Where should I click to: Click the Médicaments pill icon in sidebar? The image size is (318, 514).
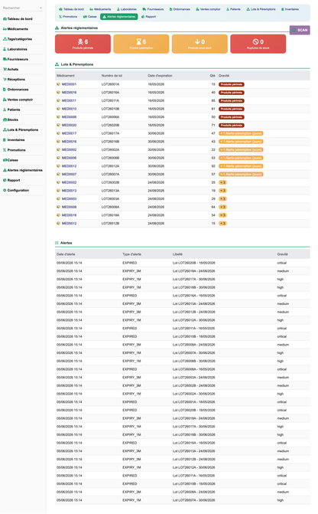(x=5, y=29)
